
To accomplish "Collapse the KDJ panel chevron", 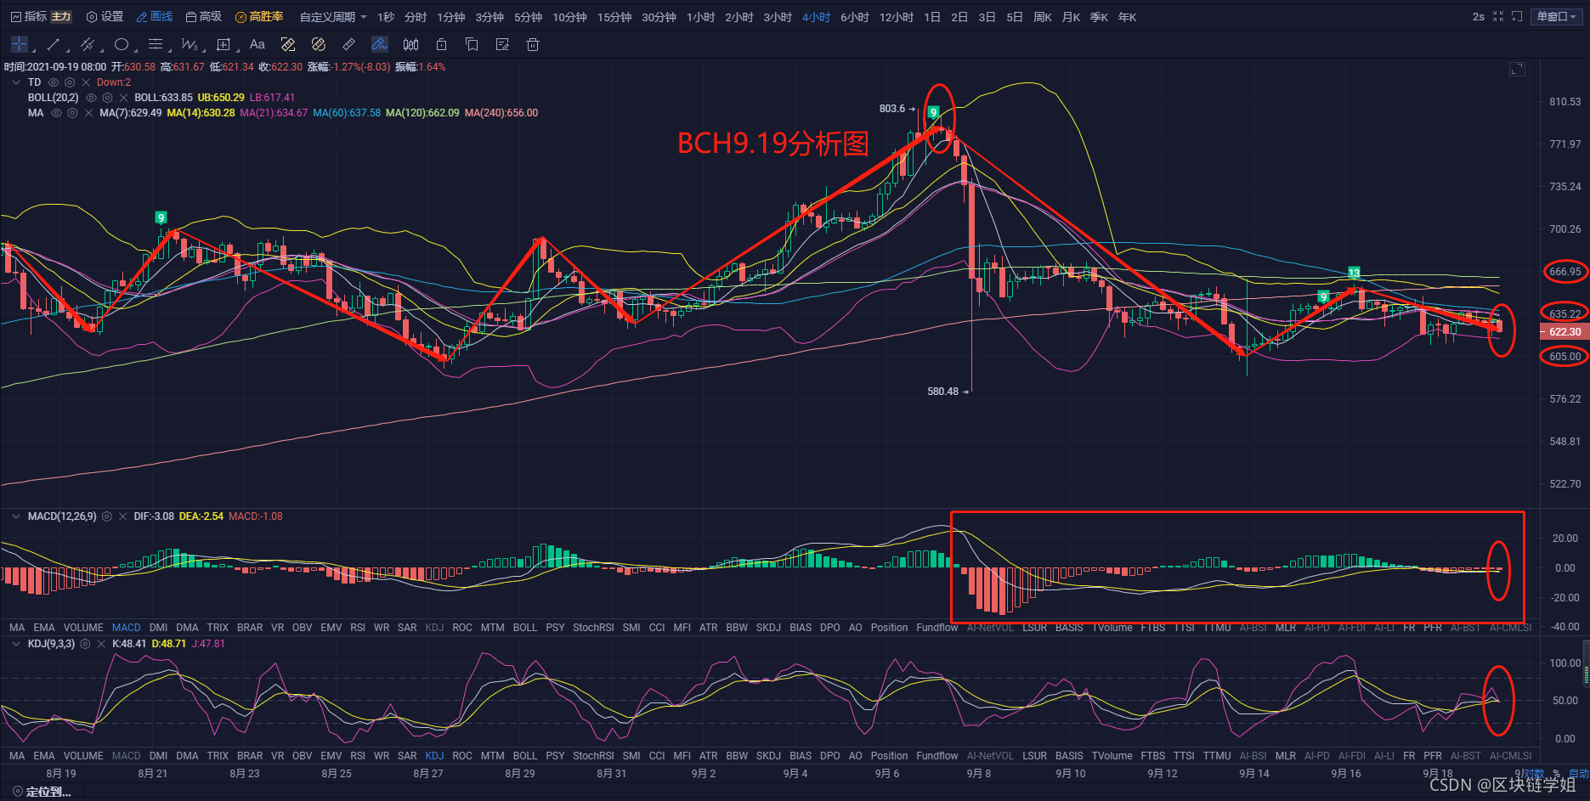I will click(16, 644).
